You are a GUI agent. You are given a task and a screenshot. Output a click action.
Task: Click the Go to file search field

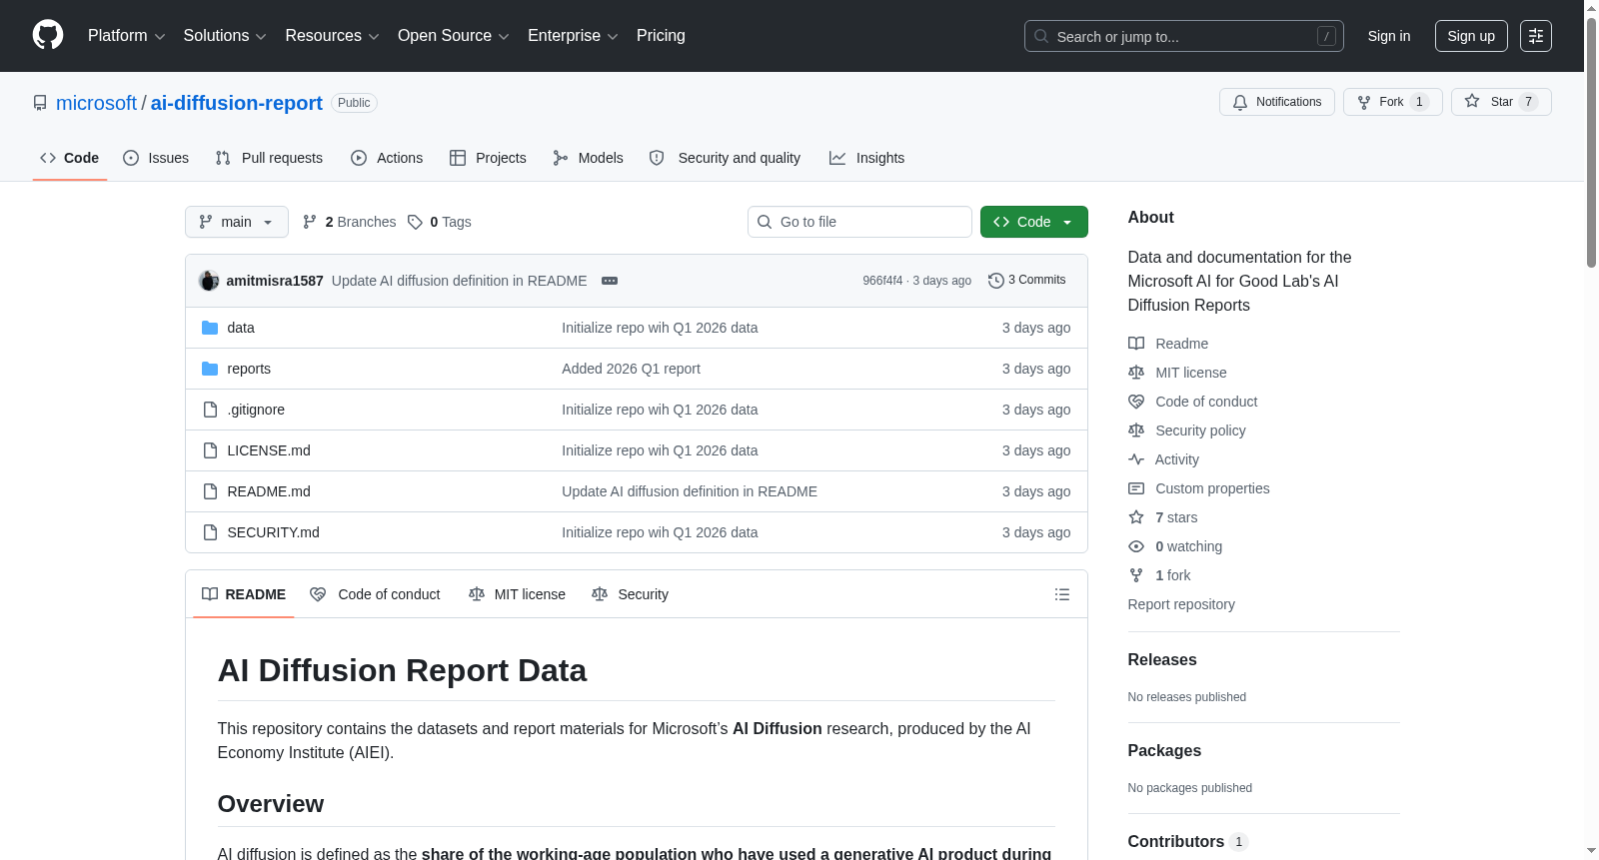point(859,222)
